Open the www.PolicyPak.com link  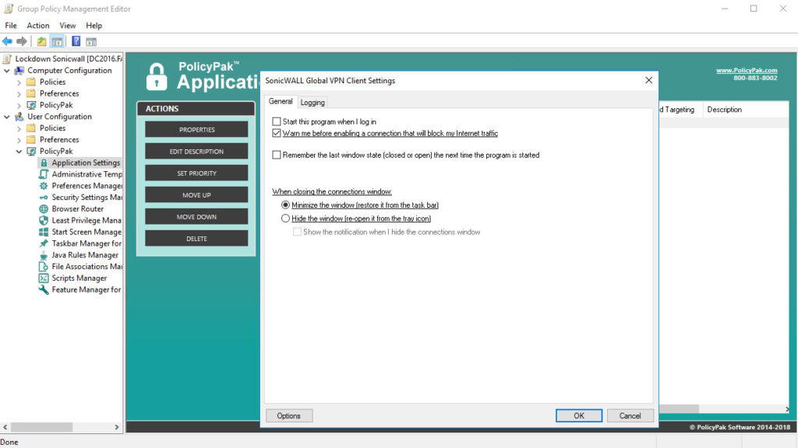(747, 71)
